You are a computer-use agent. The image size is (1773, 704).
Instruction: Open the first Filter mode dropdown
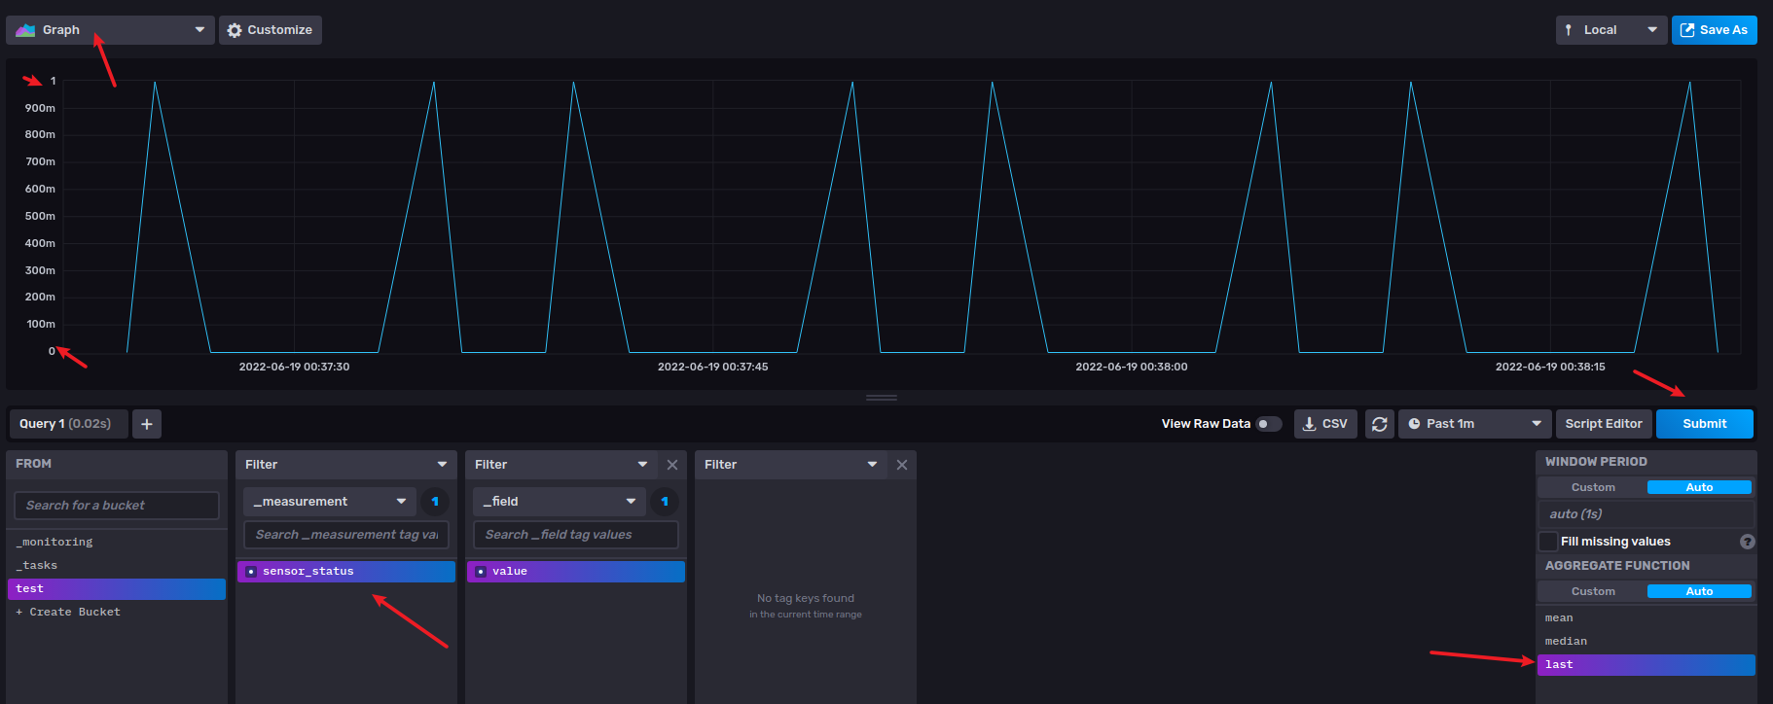click(346, 465)
